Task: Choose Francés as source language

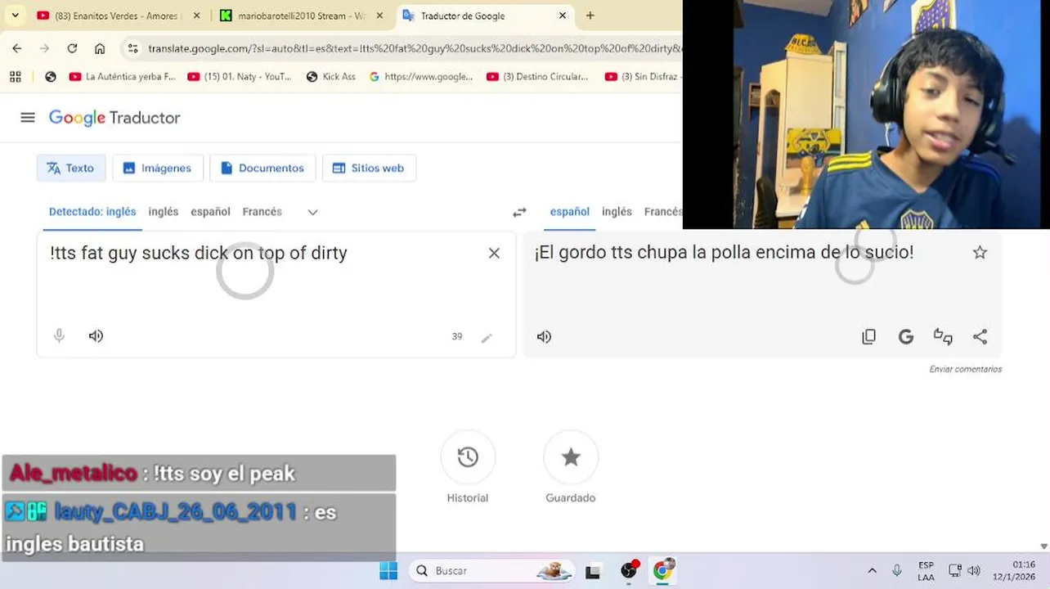Action: coord(262,212)
